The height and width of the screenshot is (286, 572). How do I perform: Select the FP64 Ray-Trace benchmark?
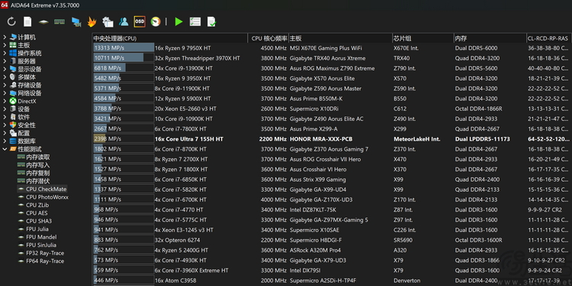point(45,261)
